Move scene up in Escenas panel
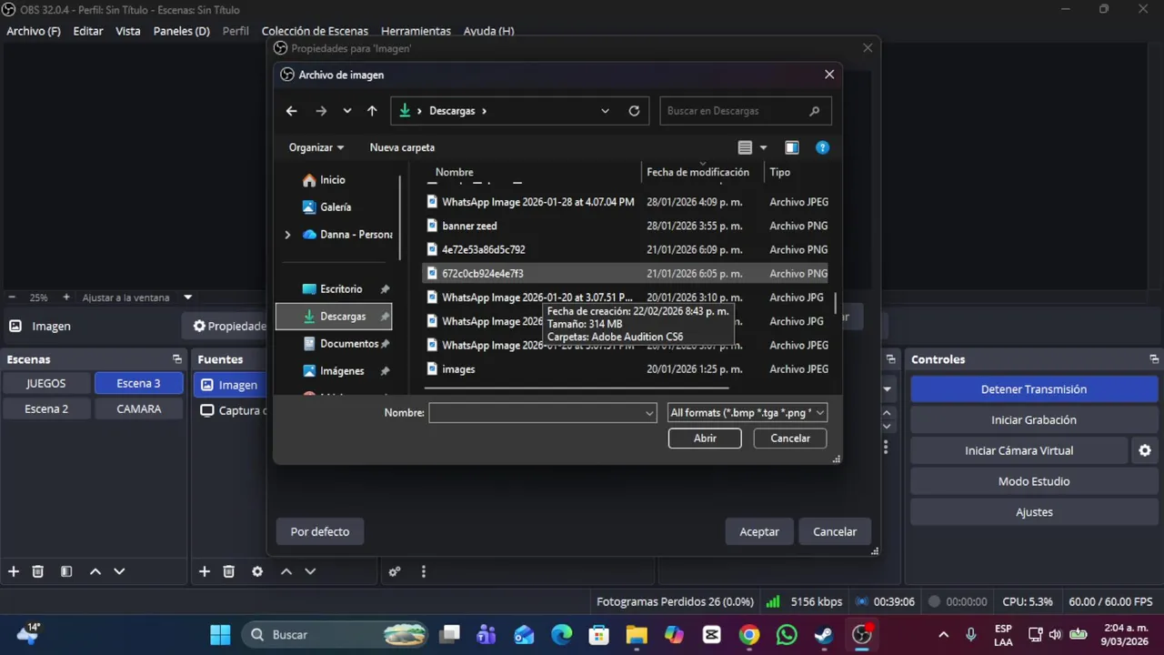1164x655 pixels. 95,571
